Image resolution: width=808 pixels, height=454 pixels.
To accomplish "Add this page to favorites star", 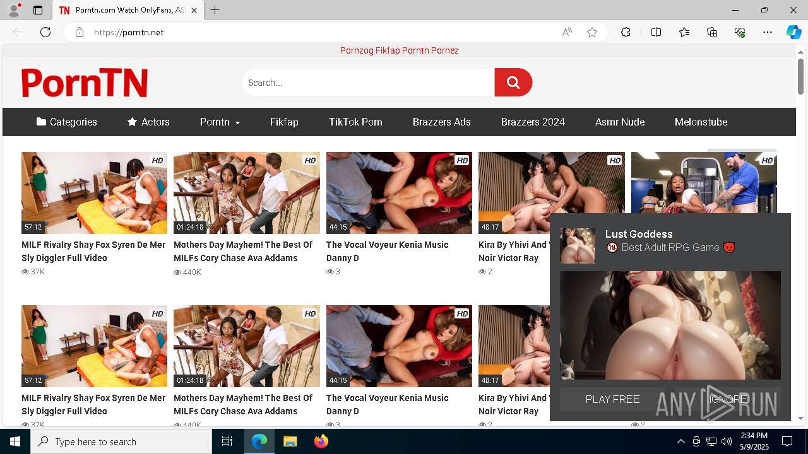I will tap(592, 32).
